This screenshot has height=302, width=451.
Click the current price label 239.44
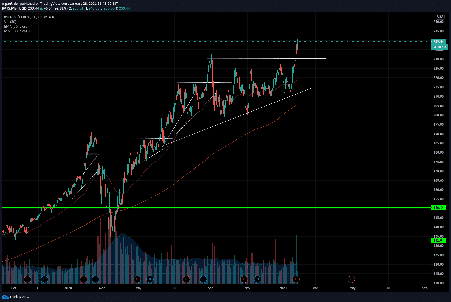pyautogui.click(x=438, y=42)
